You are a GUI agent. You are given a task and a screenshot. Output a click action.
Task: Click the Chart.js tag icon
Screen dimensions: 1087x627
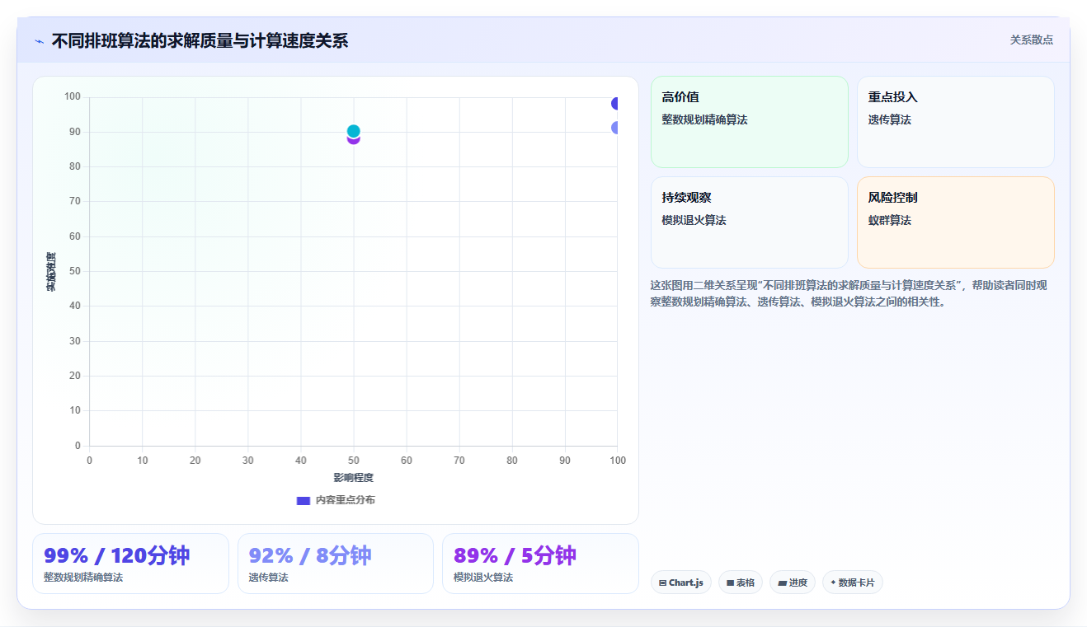[663, 583]
